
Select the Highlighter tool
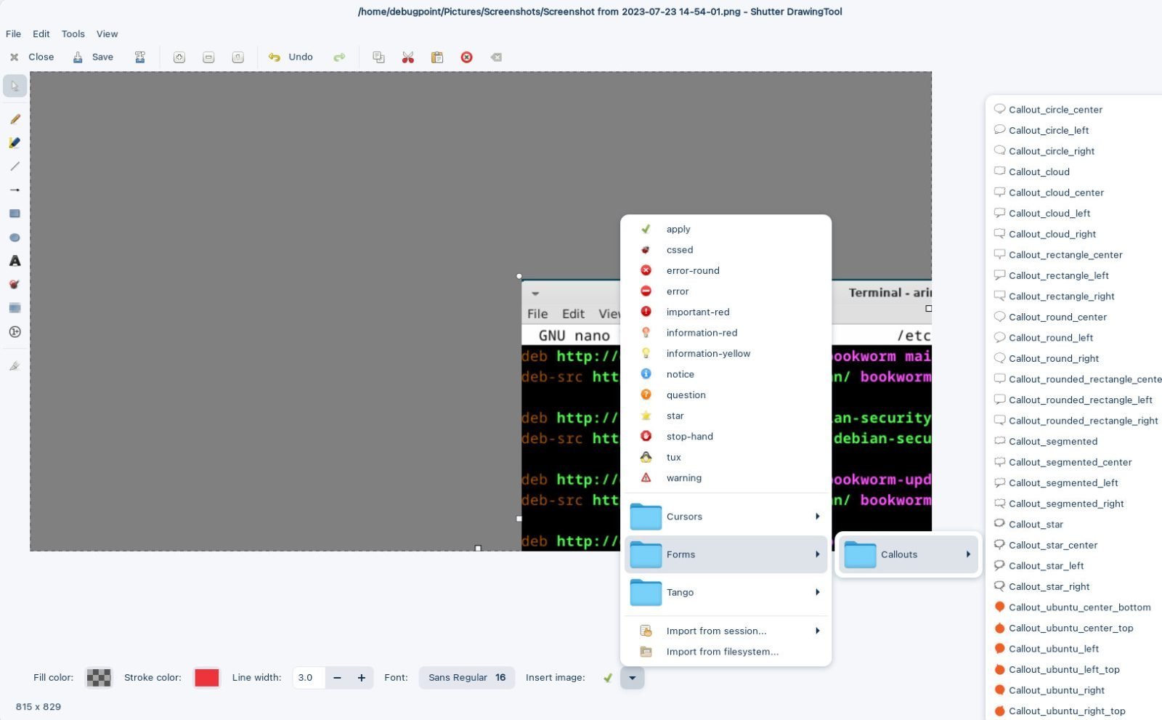click(14, 143)
